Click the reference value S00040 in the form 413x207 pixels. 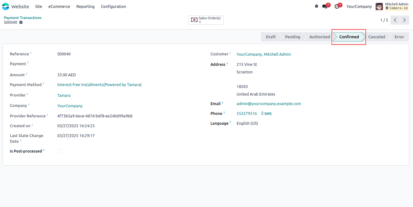[64, 54]
